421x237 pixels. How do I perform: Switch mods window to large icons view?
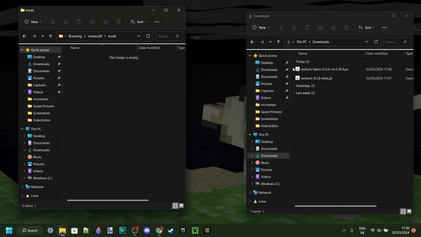pyautogui.click(x=182, y=206)
